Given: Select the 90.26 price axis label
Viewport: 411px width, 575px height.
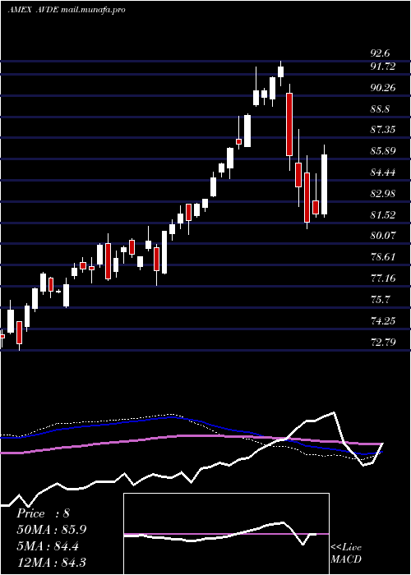Looking at the screenshot, I should pos(383,88).
